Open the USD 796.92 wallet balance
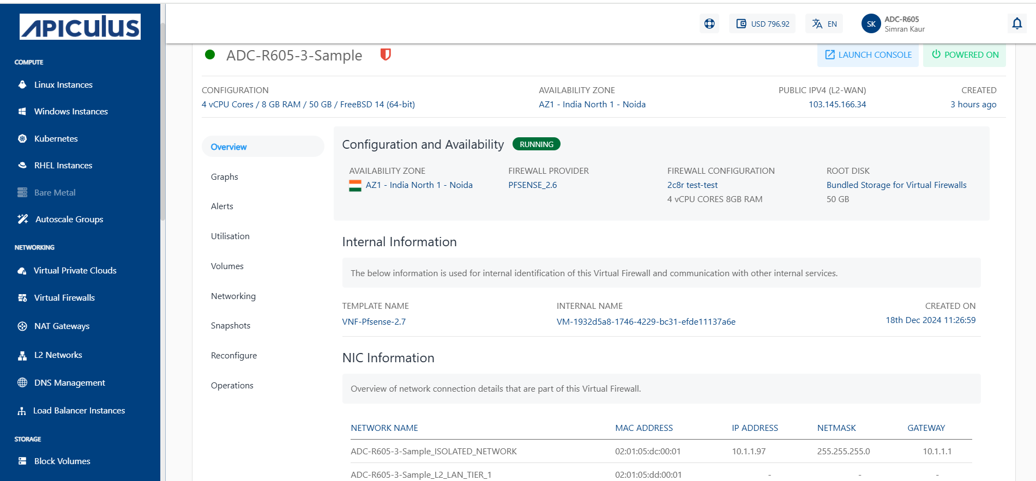1036x481 pixels. point(762,24)
